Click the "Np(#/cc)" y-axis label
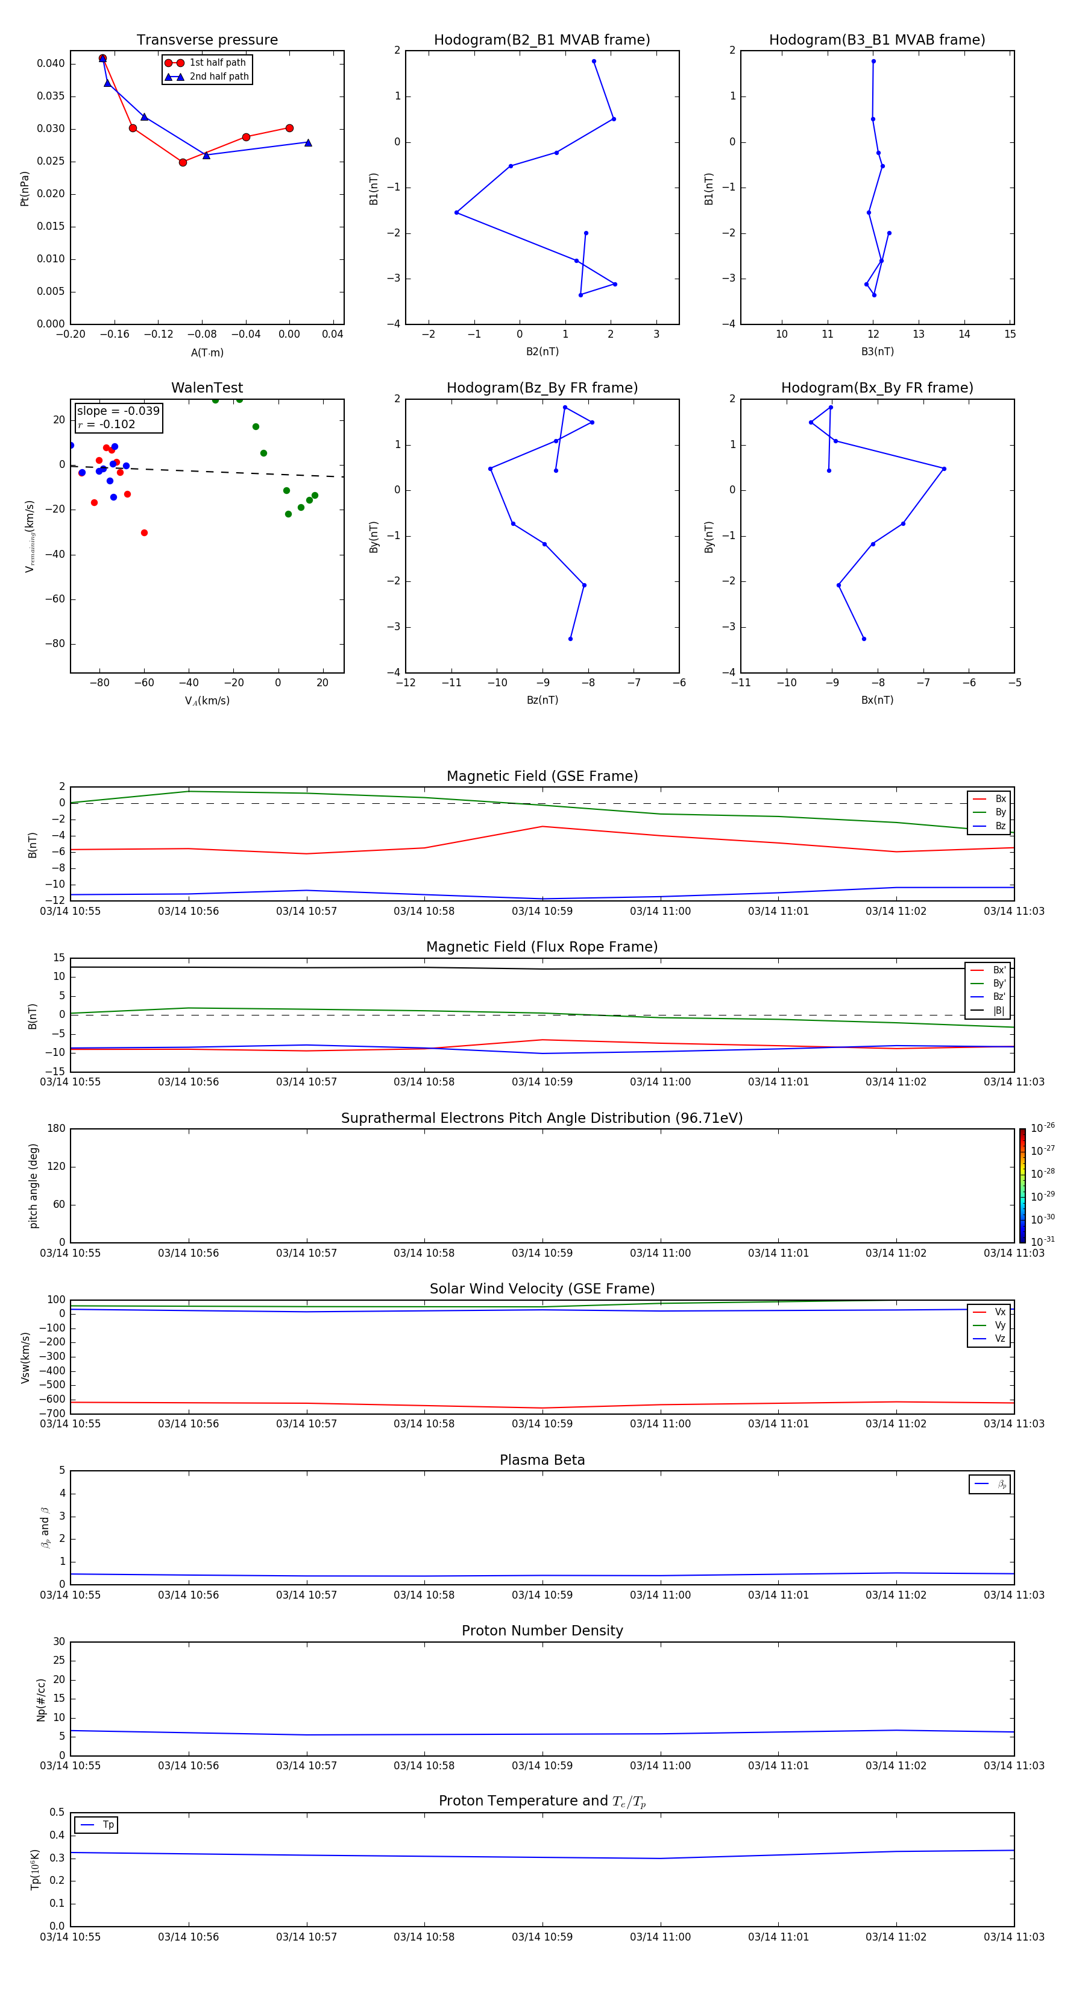1085x1990 pixels. click(41, 1699)
